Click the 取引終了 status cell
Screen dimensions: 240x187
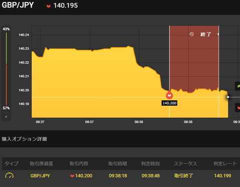pos(183,176)
